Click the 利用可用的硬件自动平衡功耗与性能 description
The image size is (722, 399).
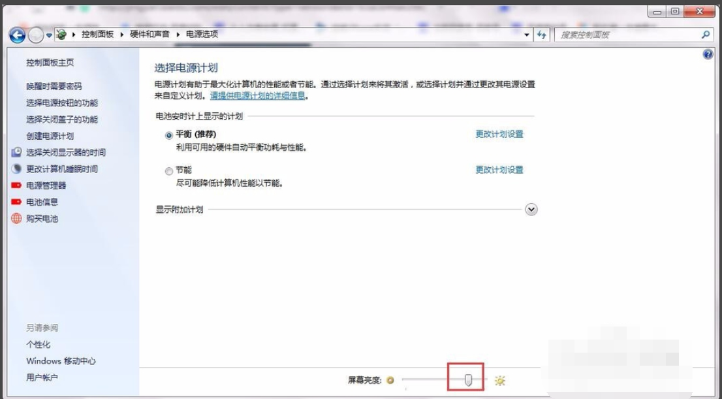[x=242, y=148]
